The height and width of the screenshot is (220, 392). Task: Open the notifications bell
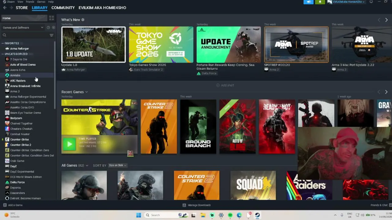[x=320, y=2]
